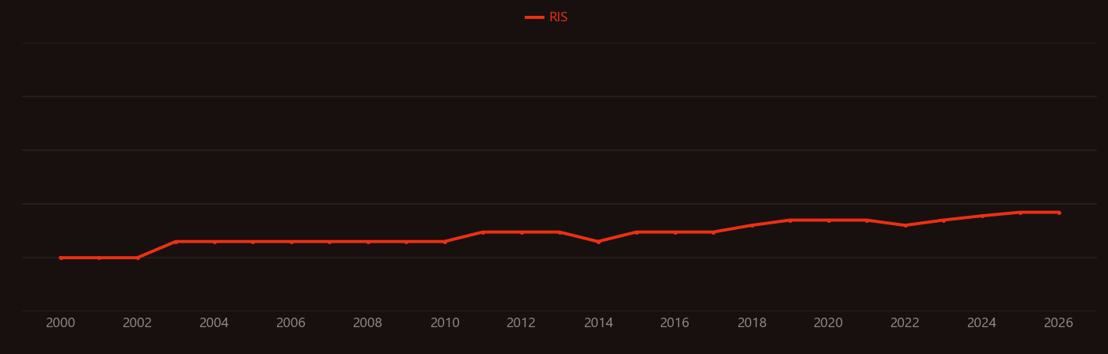Click the 2019 data point on the RIS line

point(790,220)
